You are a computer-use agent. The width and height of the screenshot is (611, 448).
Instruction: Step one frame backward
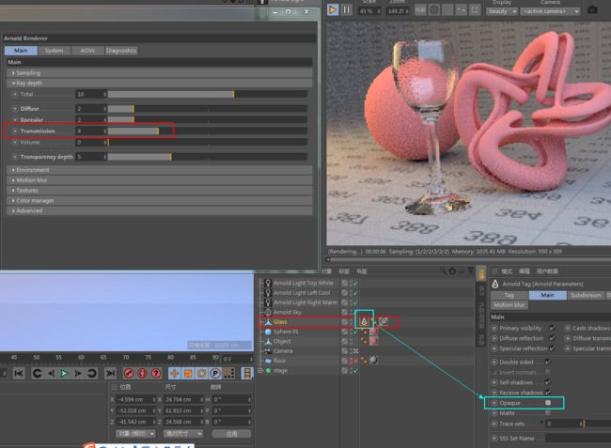(51, 373)
